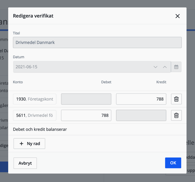Close the Redigera verifikat dialog
This screenshot has height=182, width=195.
[x=177, y=16]
